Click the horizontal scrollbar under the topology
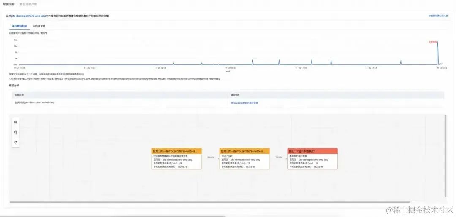 (x=210, y=202)
